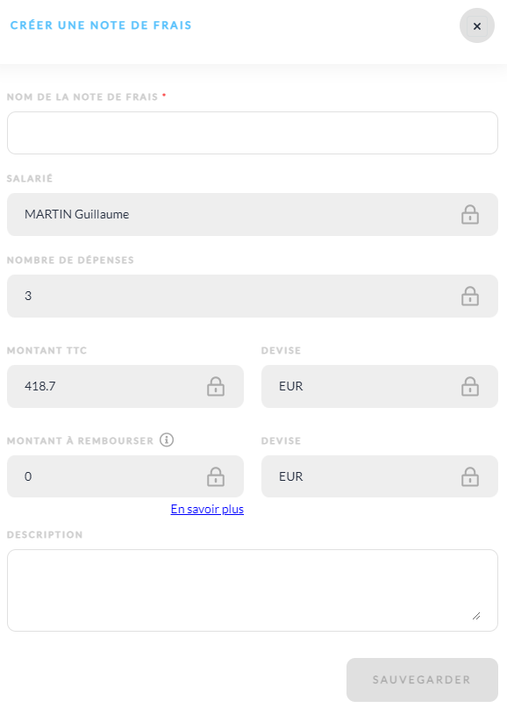Open the Devise EUR field beside Montant à rembourser
Viewport: 507px width, 708px height.
379,476
